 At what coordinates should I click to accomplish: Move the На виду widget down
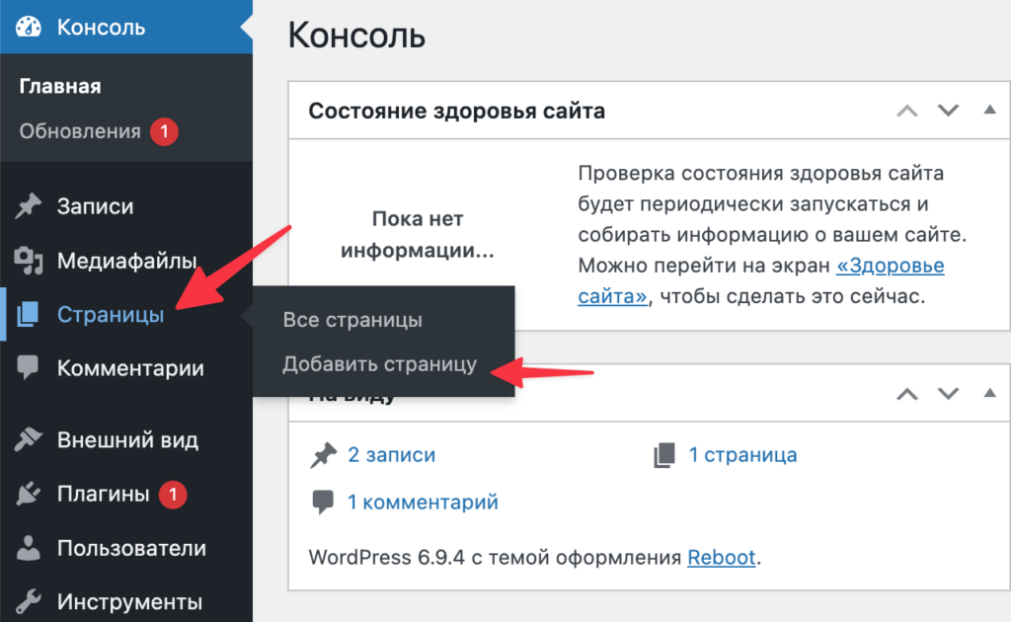pyautogui.click(x=948, y=394)
